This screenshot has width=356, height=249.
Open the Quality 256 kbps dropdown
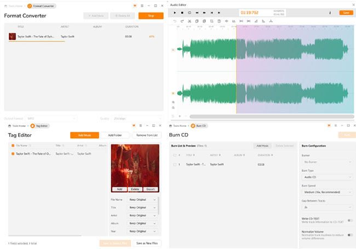coord(137,118)
